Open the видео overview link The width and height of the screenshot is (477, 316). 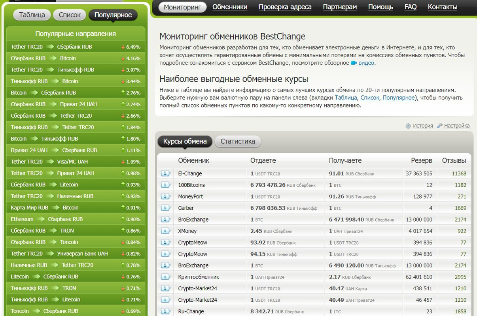[x=366, y=63]
